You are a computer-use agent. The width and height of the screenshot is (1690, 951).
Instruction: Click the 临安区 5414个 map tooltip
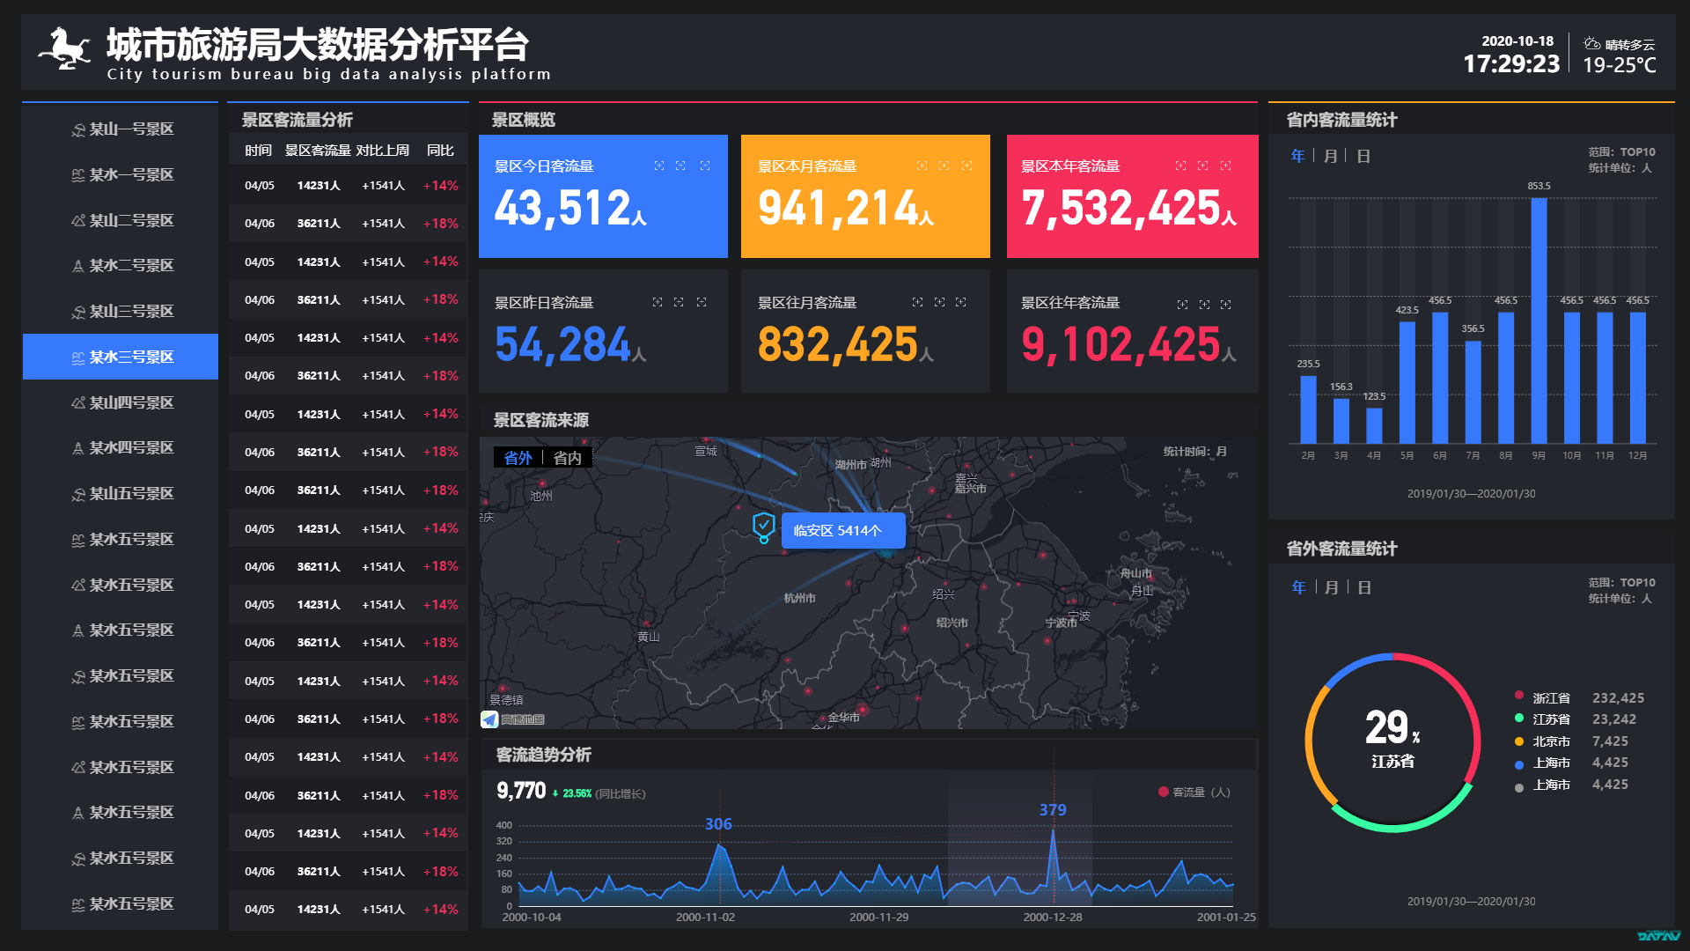[x=842, y=530]
